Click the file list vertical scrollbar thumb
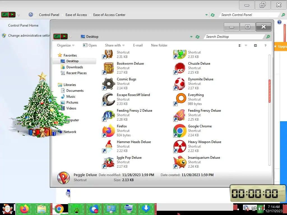 (269, 91)
